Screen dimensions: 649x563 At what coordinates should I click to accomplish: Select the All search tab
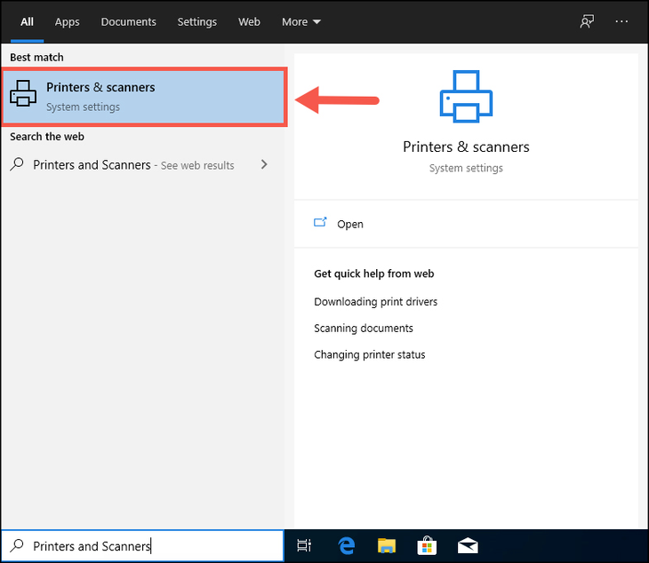(27, 21)
